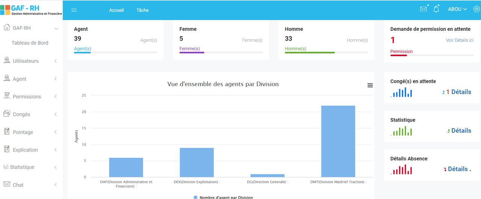The image size is (481, 199).
Task: Click the DAF division bar in chart
Action: 126,167
